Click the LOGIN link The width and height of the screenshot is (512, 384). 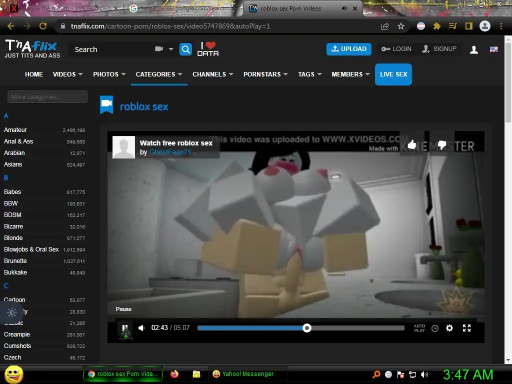point(396,49)
